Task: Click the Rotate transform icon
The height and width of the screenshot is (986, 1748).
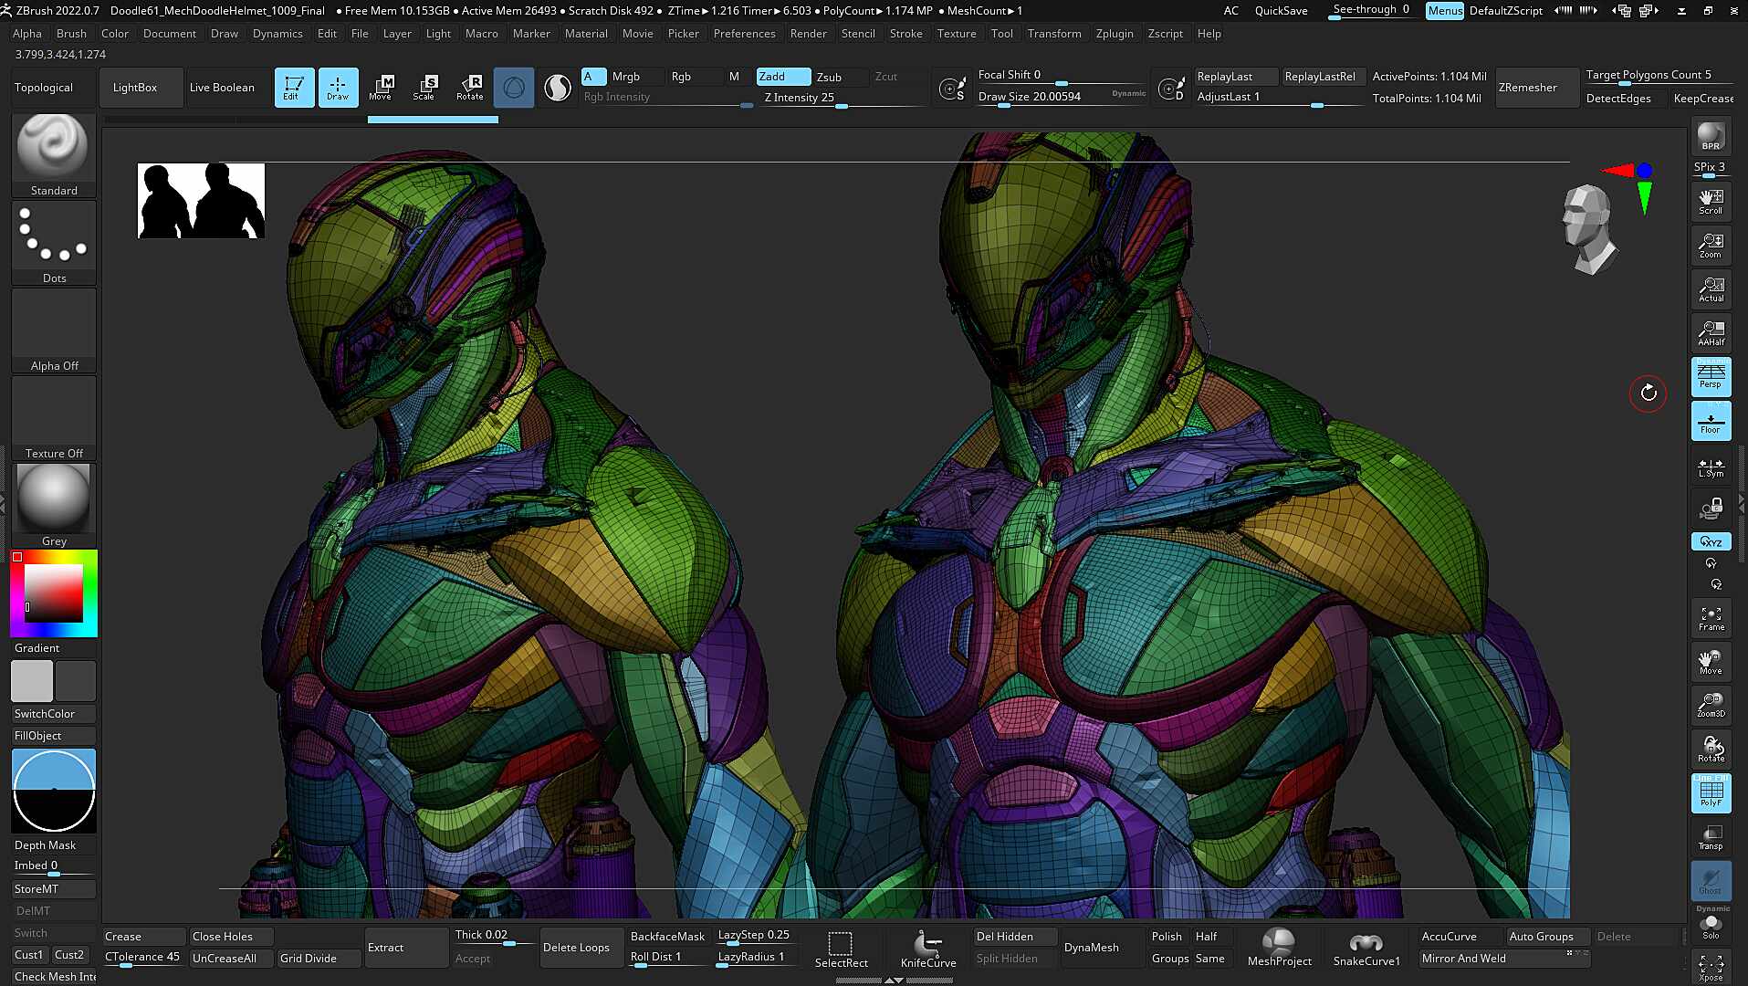Action: coord(470,87)
